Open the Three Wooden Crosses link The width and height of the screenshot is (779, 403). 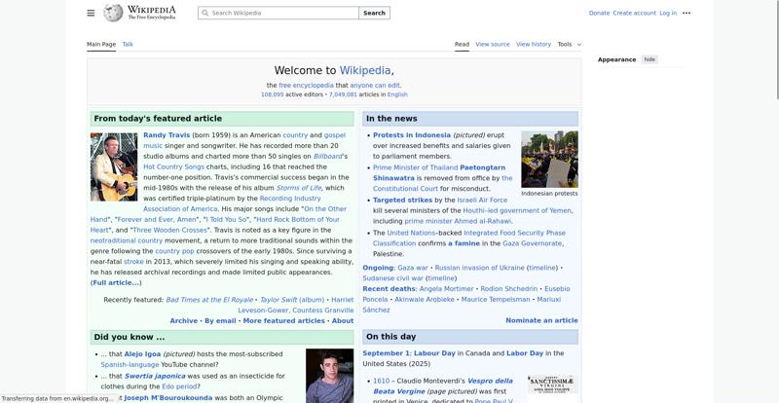(169, 230)
